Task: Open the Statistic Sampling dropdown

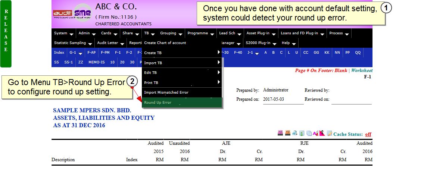Action: (x=73, y=43)
